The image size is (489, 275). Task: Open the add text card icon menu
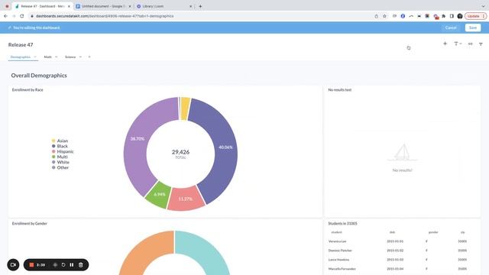pyautogui.click(x=458, y=44)
